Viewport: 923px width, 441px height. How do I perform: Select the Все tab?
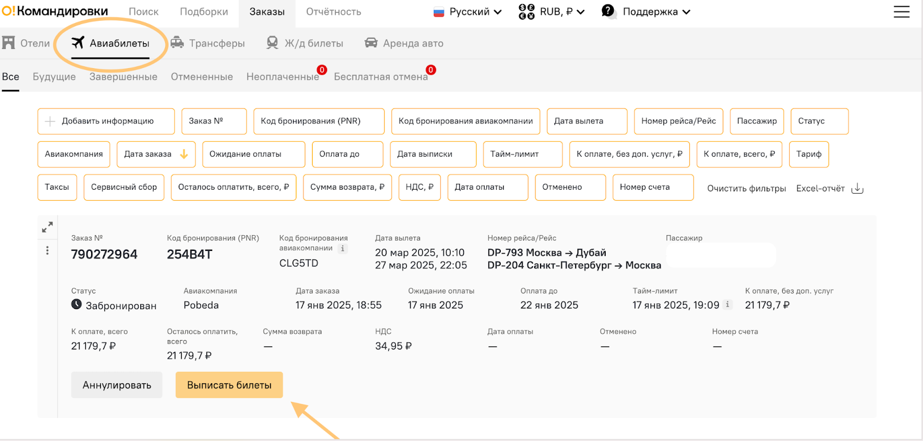tap(10, 77)
